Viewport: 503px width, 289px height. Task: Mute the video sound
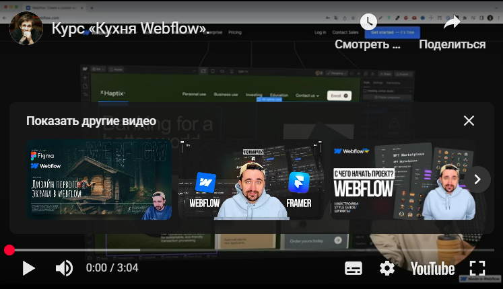coord(64,269)
